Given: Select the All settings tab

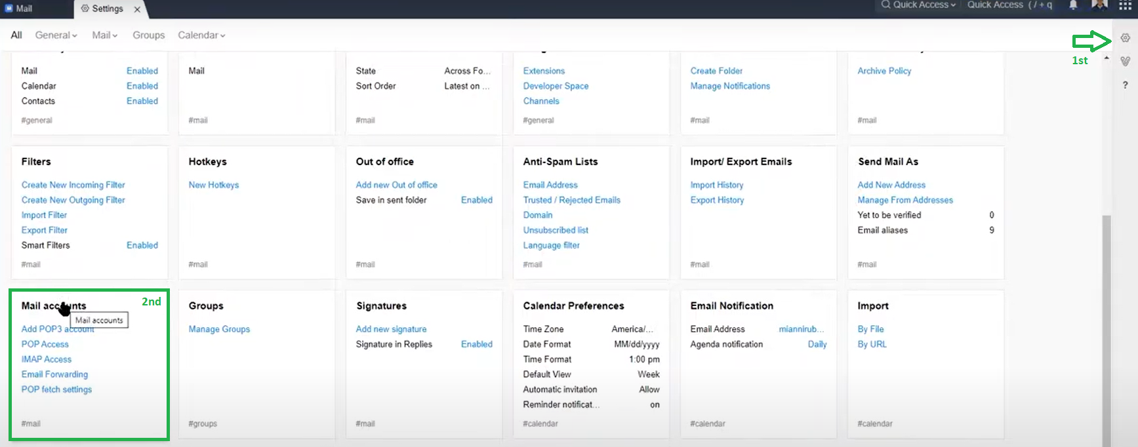Looking at the screenshot, I should point(16,35).
